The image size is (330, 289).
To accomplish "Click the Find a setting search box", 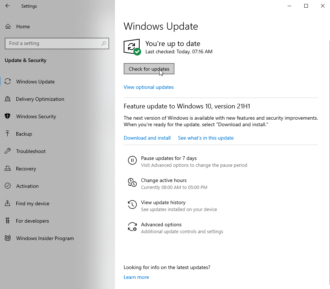I will [x=57, y=44].
